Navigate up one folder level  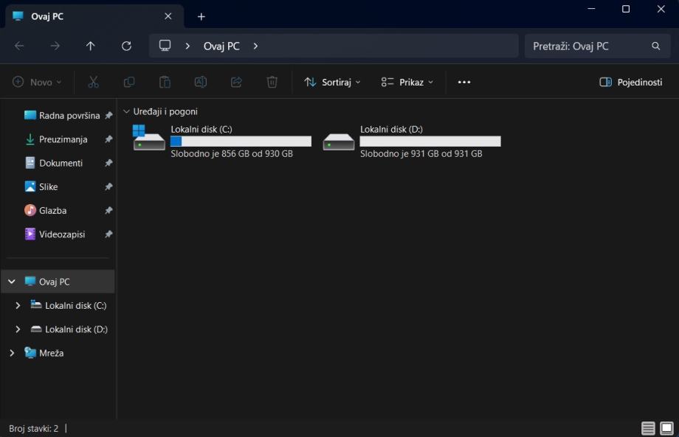point(91,46)
